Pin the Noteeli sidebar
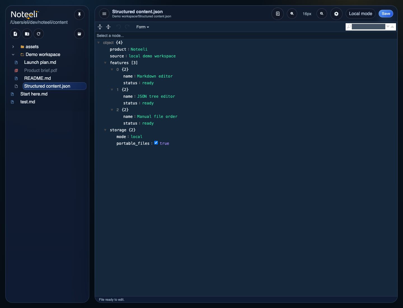This screenshot has height=308, width=403. click(x=79, y=14)
